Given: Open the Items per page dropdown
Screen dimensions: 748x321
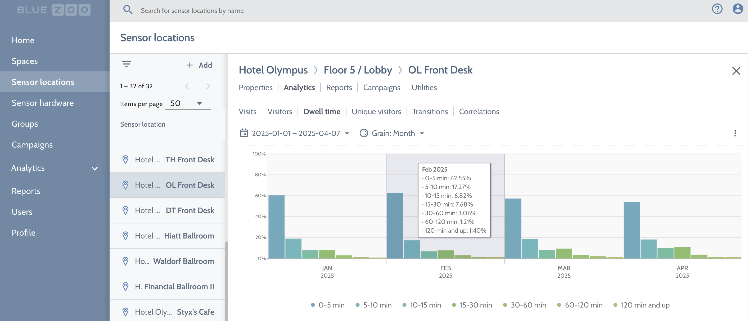Looking at the screenshot, I should 188,104.
